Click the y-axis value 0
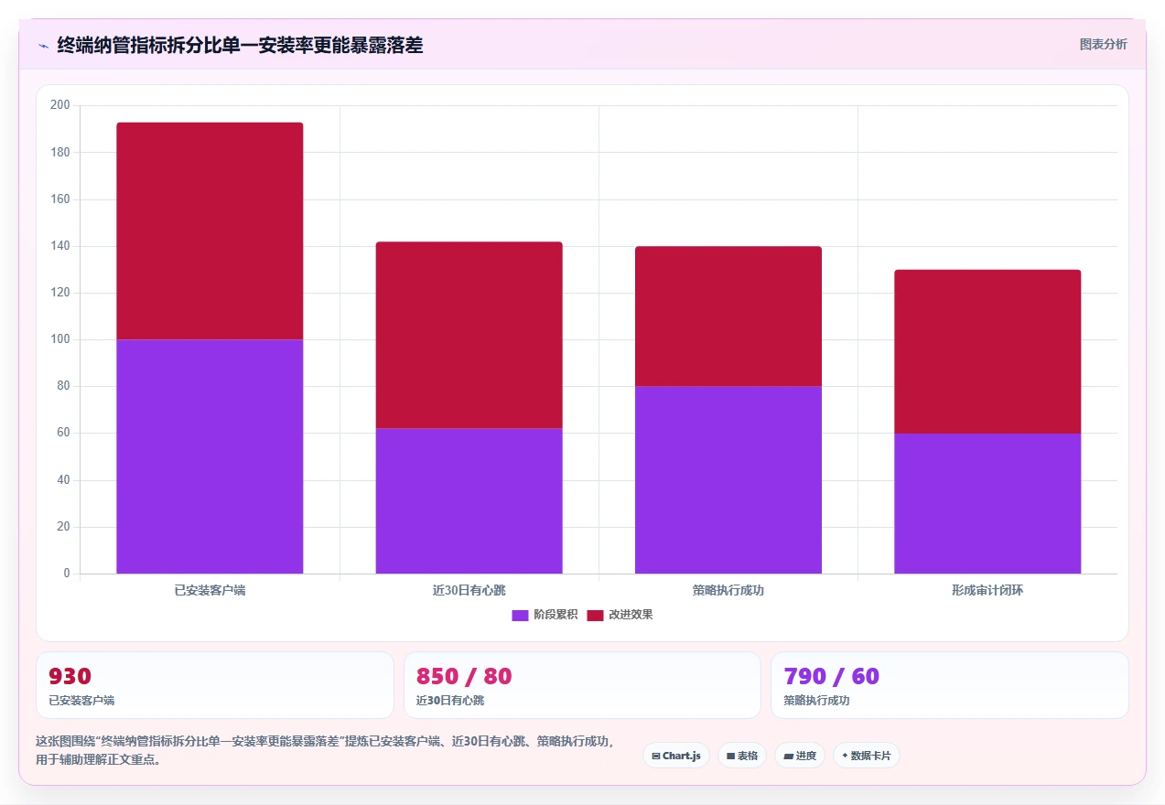1165x805 pixels. (x=67, y=574)
